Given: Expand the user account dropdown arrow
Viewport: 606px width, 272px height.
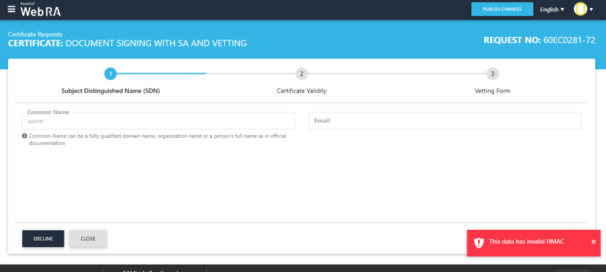Looking at the screenshot, I should pyautogui.click(x=591, y=9).
